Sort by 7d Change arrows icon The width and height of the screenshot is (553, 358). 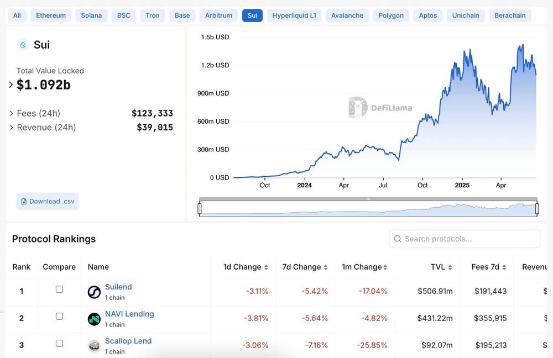pos(326,267)
